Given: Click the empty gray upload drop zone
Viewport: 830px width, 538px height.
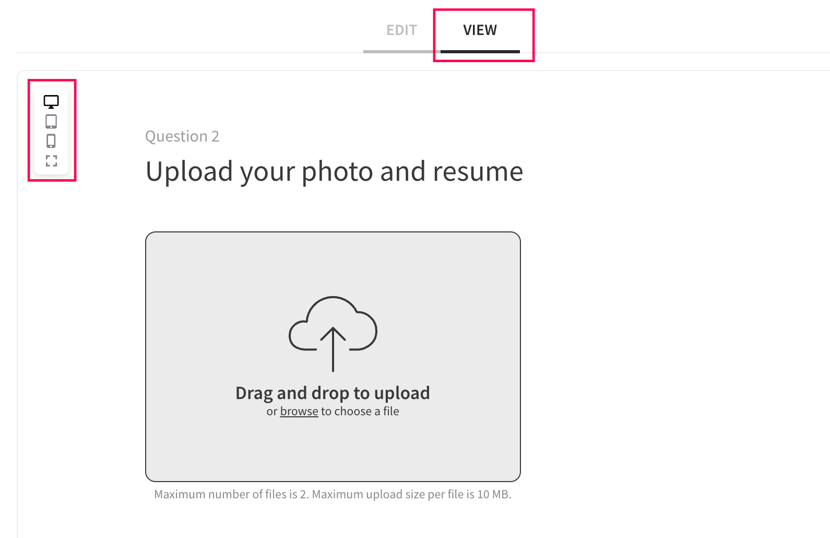Looking at the screenshot, I should [333, 357].
